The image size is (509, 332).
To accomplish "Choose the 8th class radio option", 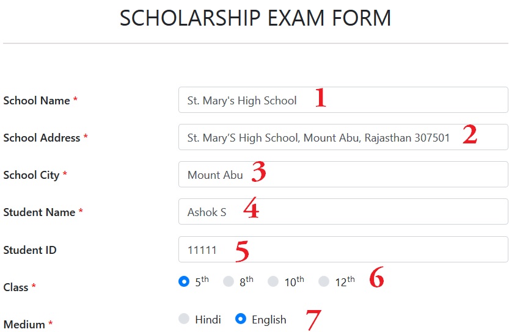I will 229,281.
